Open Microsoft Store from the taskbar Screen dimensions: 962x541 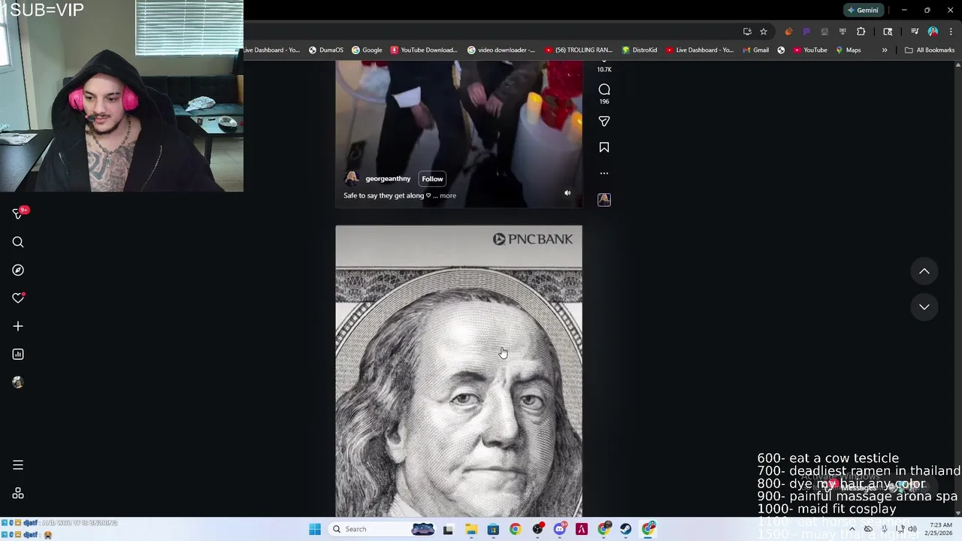click(x=493, y=529)
